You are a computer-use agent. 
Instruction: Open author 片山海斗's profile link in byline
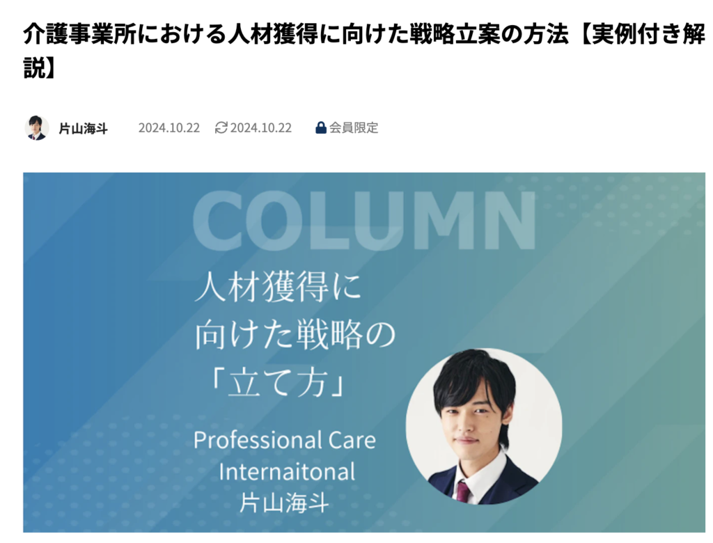[84, 129]
